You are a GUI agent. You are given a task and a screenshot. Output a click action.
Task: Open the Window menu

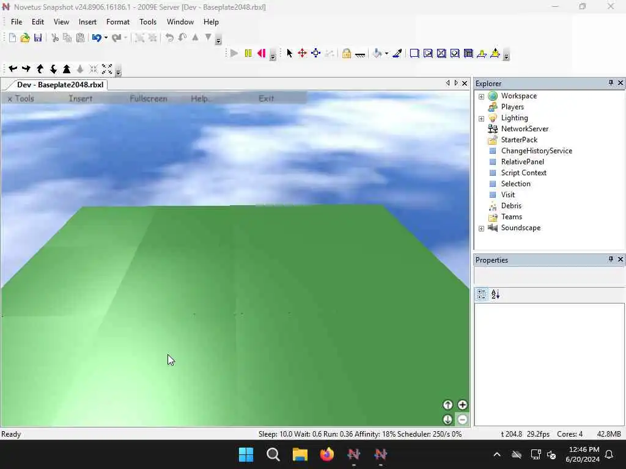pyautogui.click(x=180, y=22)
